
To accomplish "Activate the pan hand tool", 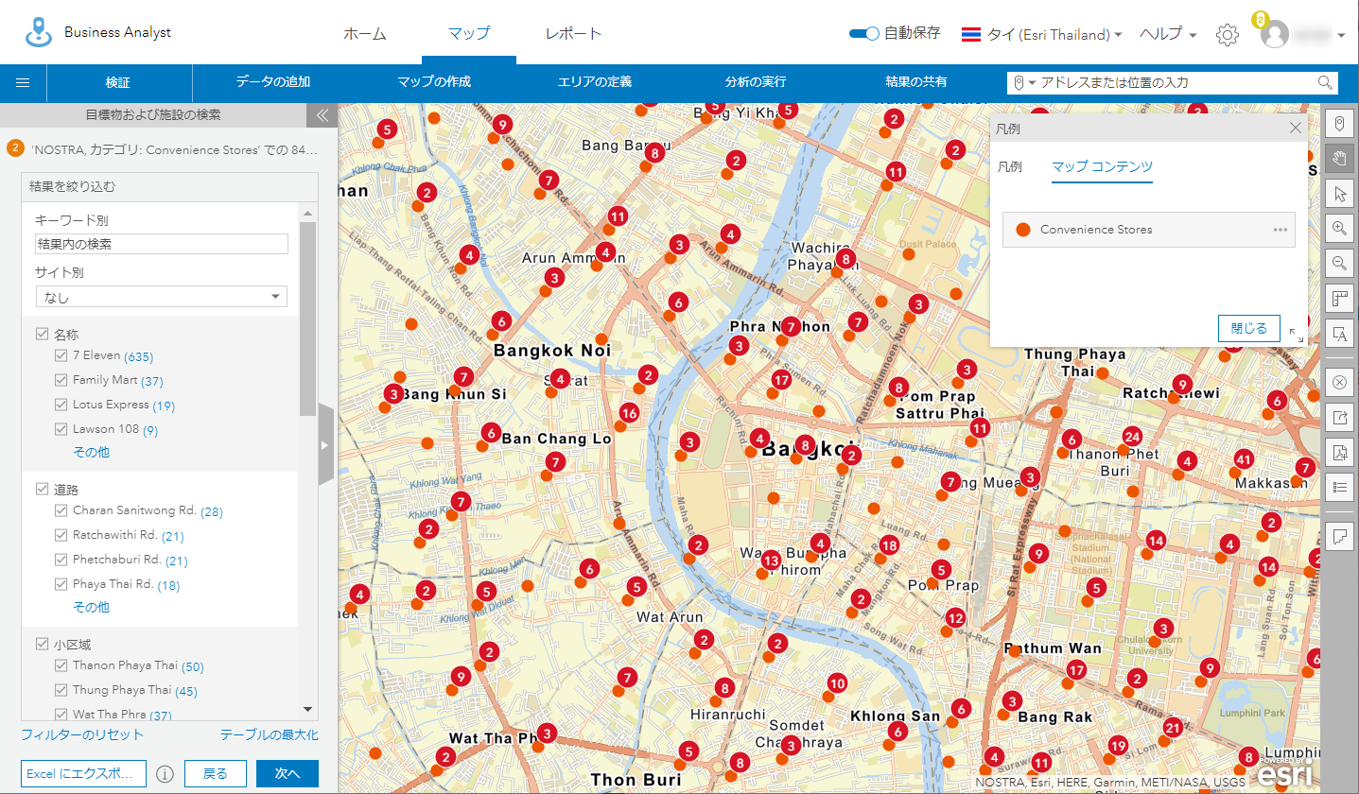I will click(1339, 158).
